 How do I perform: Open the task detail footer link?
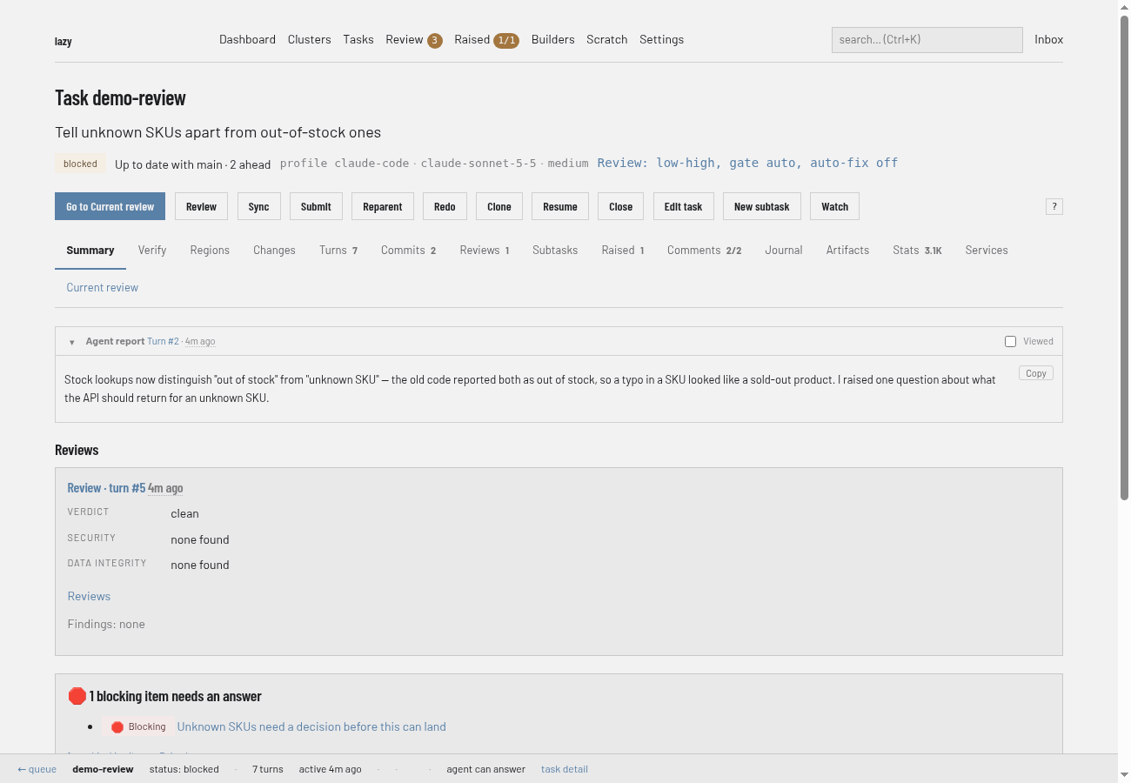point(565,769)
